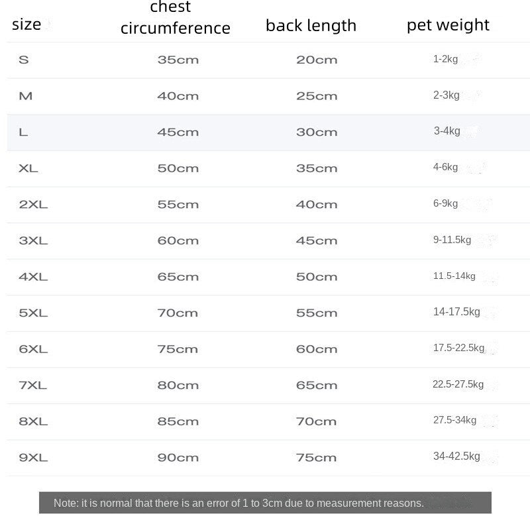Click the 5XL size label

pyautogui.click(x=33, y=313)
